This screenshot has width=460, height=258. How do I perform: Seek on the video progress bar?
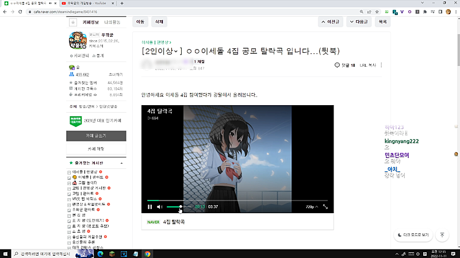pyautogui.click(x=237, y=201)
